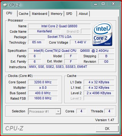This screenshot has height=136, width=122.
Task: Click the OK button
Action: (x=107, y=129)
